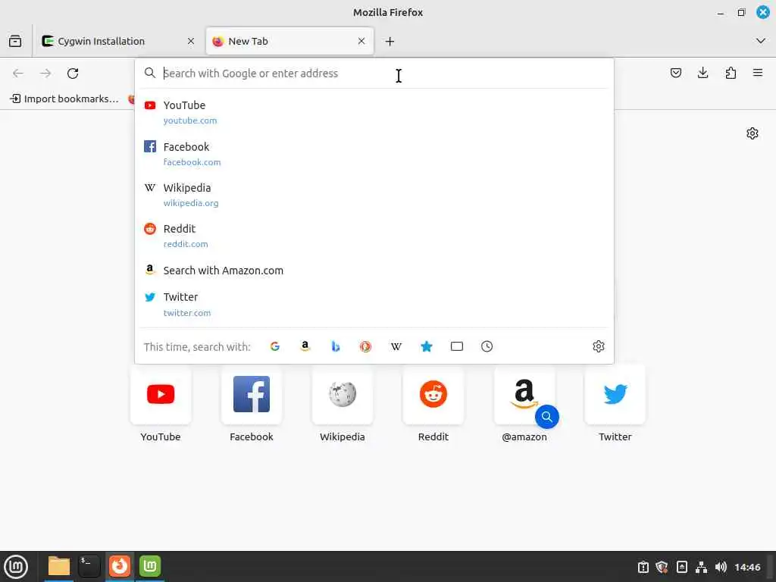
Task: Click the clock showing 14:46
Action: (747, 567)
